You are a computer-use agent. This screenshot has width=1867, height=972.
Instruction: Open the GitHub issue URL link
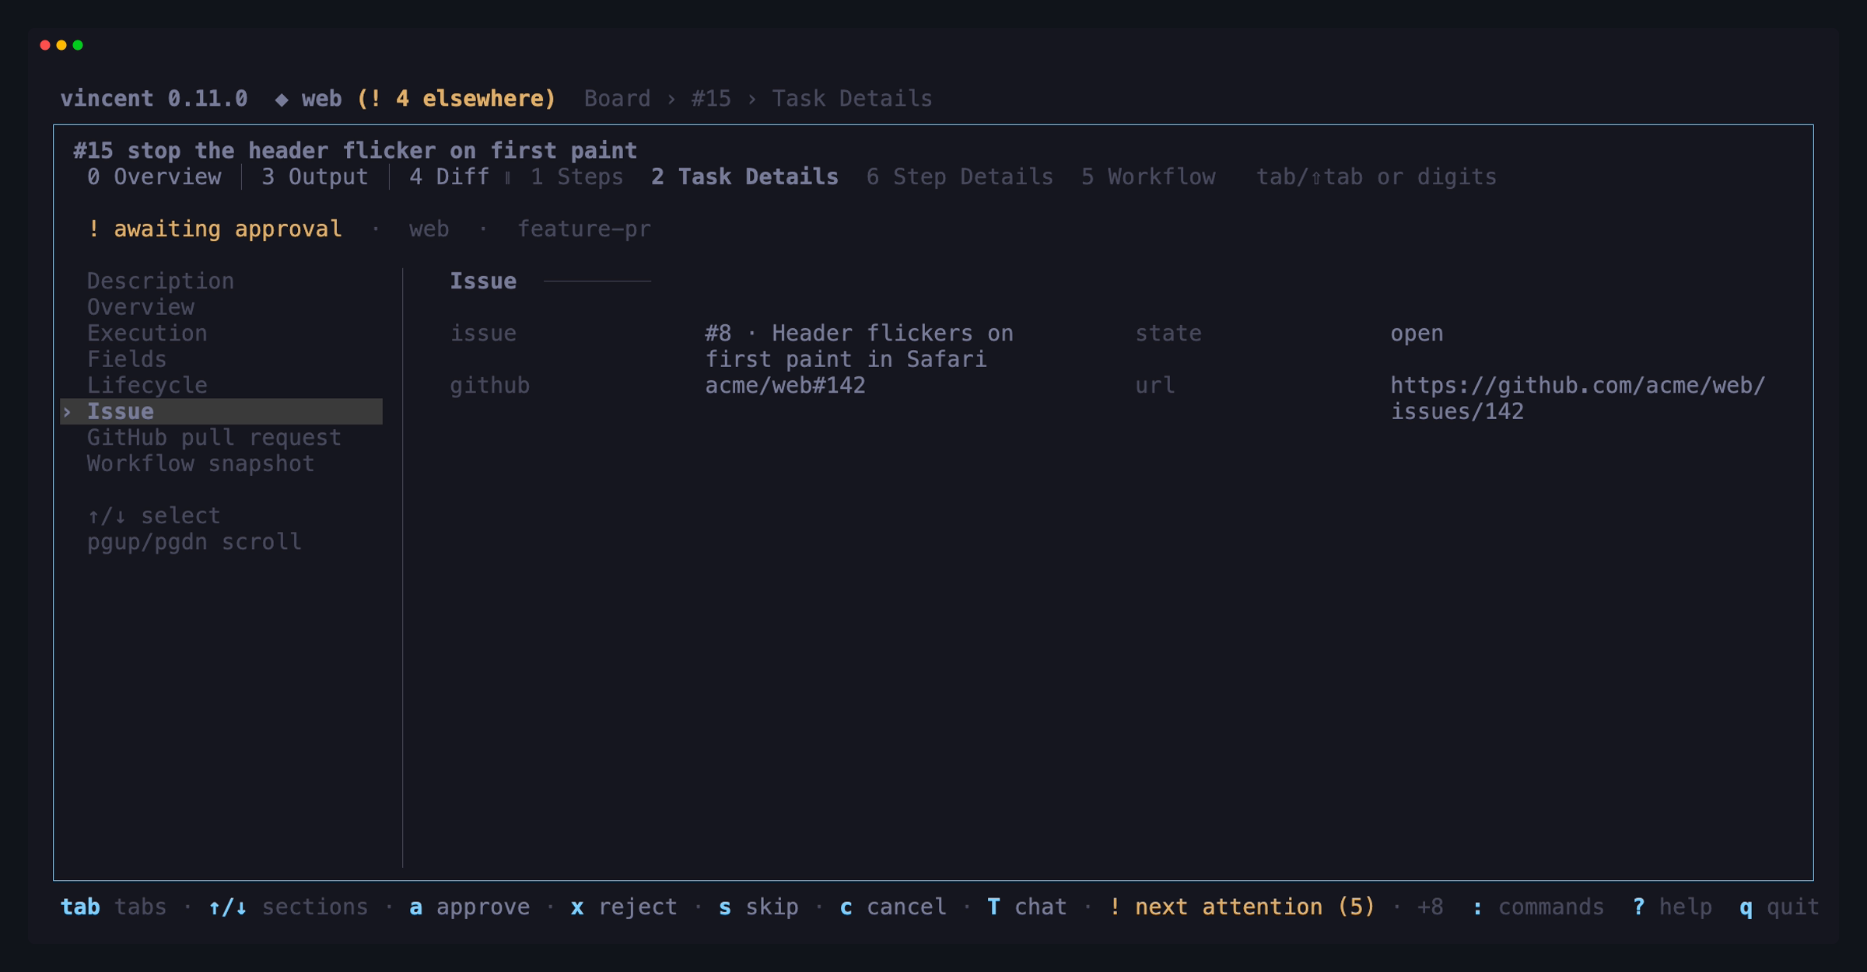[x=1578, y=398]
